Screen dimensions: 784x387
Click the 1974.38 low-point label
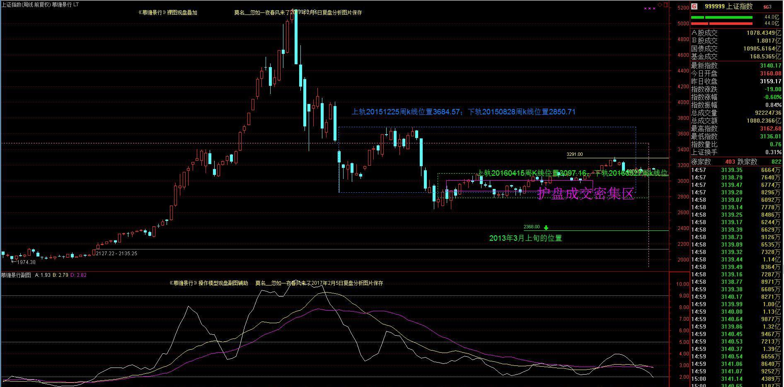click(26, 262)
